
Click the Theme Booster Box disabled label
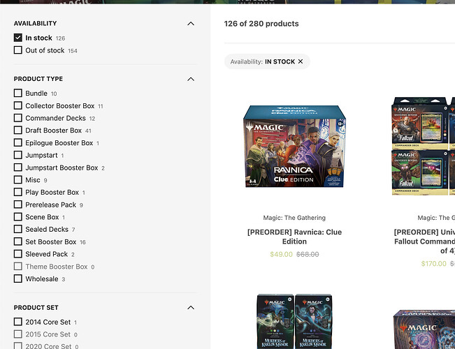click(x=57, y=267)
